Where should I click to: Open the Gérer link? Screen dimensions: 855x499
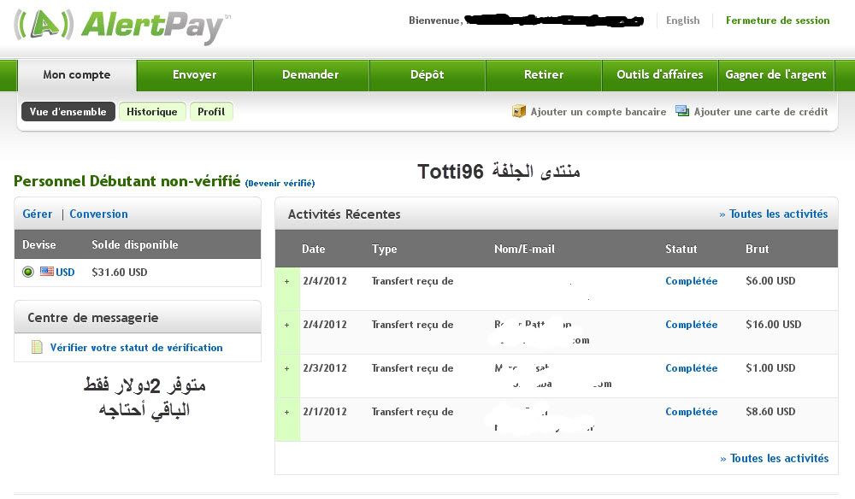click(x=38, y=214)
